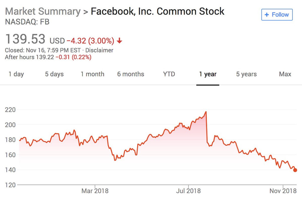Show the Max chart range
Image resolution: width=302 pixels, height=198 pixels.
pos(285,74)
